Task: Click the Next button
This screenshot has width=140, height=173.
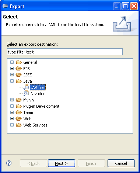Action: (x=62, y=163)
